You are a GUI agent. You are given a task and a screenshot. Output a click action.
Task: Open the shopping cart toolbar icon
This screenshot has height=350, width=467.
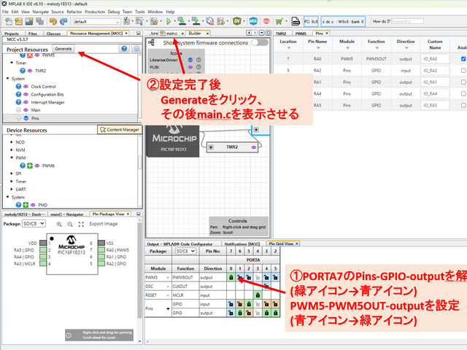[279, 21]
